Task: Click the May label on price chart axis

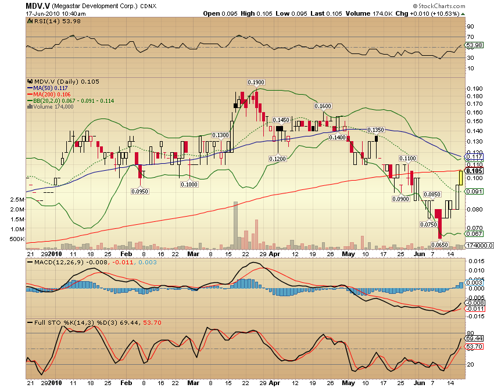Action: click(x=349, y=254)
